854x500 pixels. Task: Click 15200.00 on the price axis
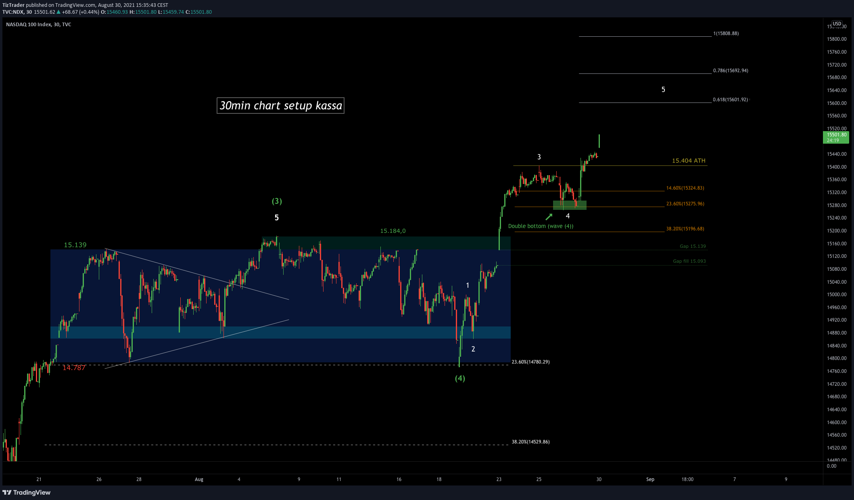click(837, 231)
